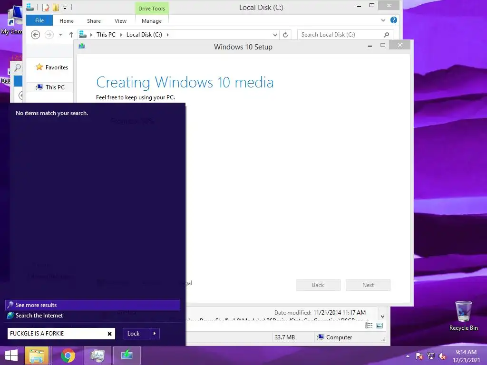Select This PC in navigation pane
487x365 pixels.
50,87
